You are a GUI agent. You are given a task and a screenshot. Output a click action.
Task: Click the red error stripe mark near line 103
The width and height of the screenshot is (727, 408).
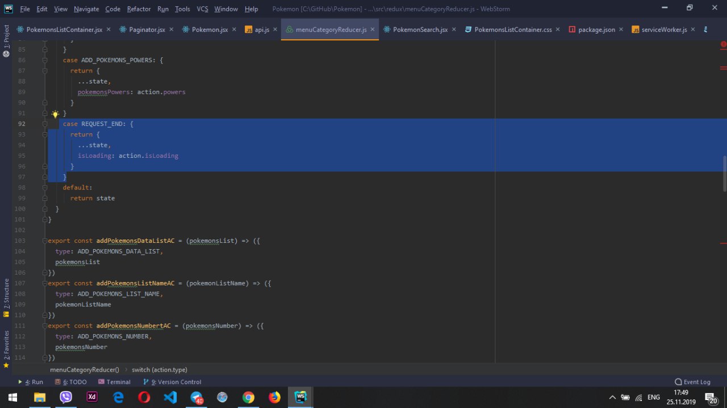click(723, 243)
